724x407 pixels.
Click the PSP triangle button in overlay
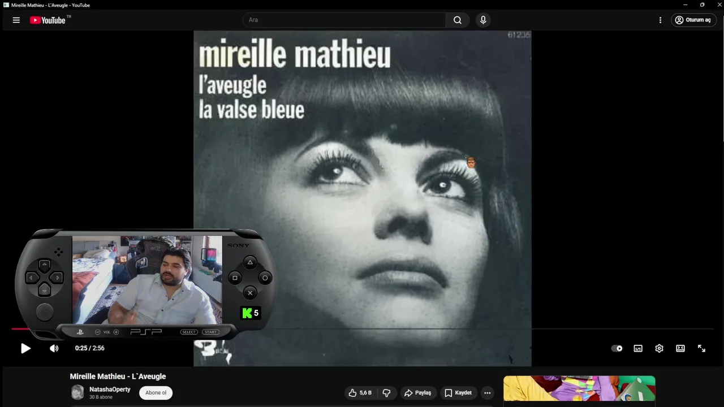pyautogui.click(x=250, y=262)
